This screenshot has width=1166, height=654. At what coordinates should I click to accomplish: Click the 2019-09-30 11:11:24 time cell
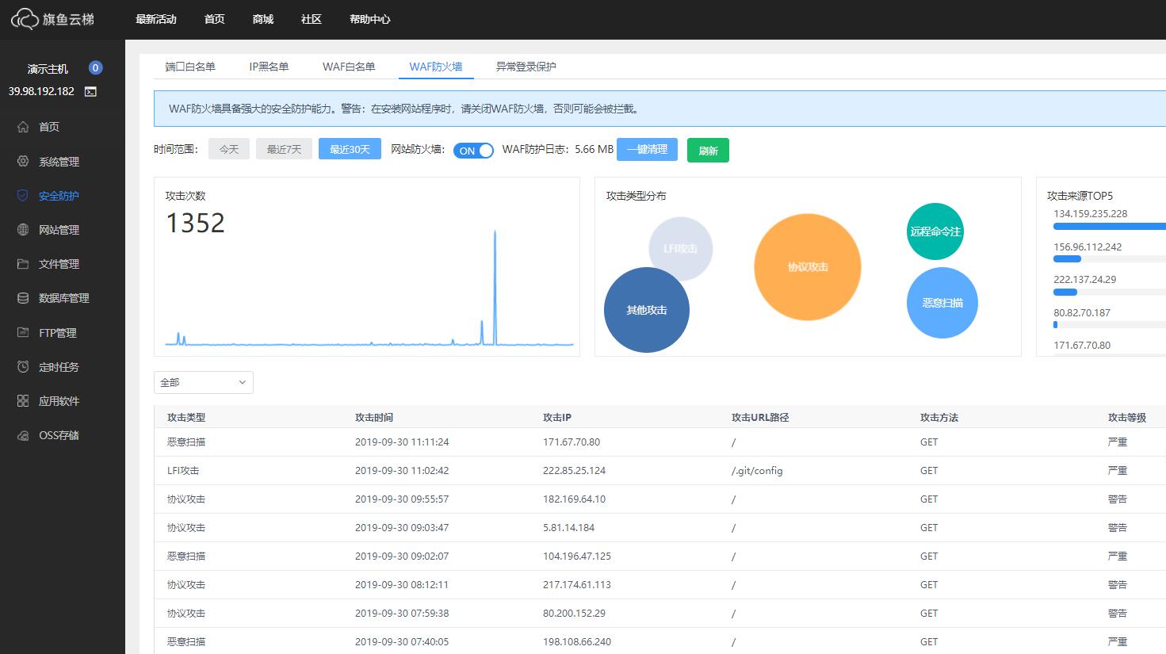point(402,442)
